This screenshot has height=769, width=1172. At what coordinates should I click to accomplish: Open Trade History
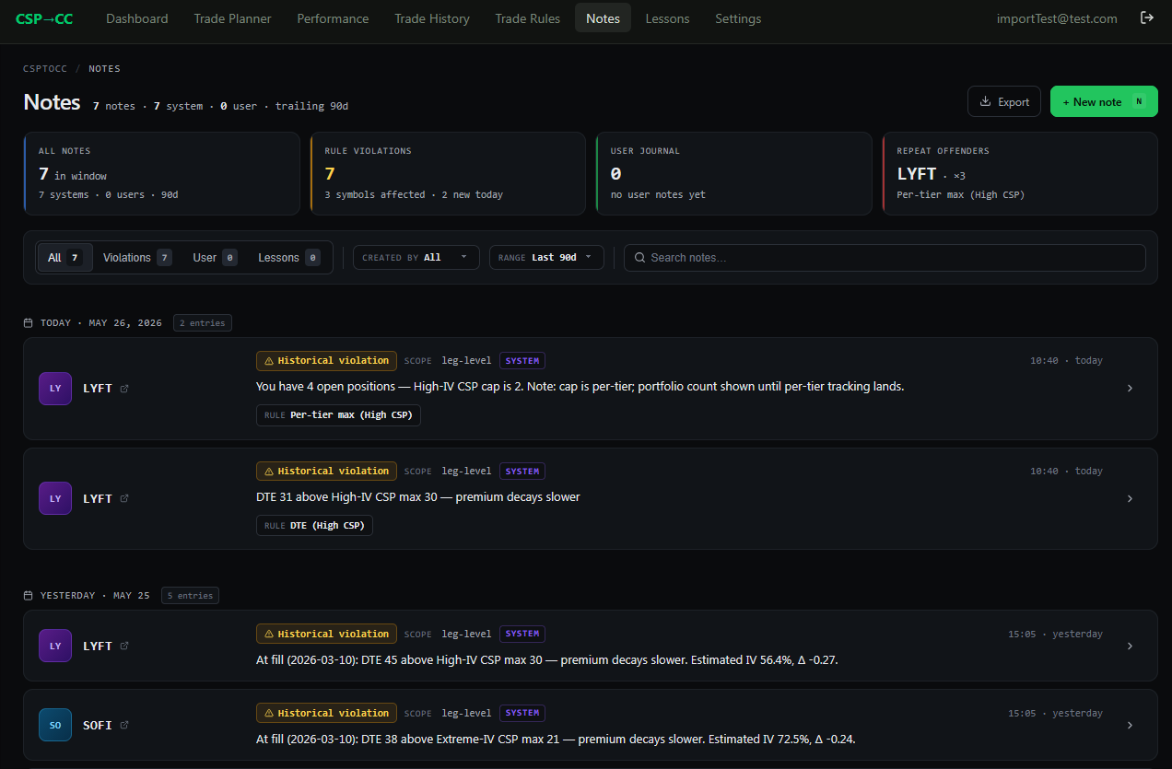tap(432, 18)
